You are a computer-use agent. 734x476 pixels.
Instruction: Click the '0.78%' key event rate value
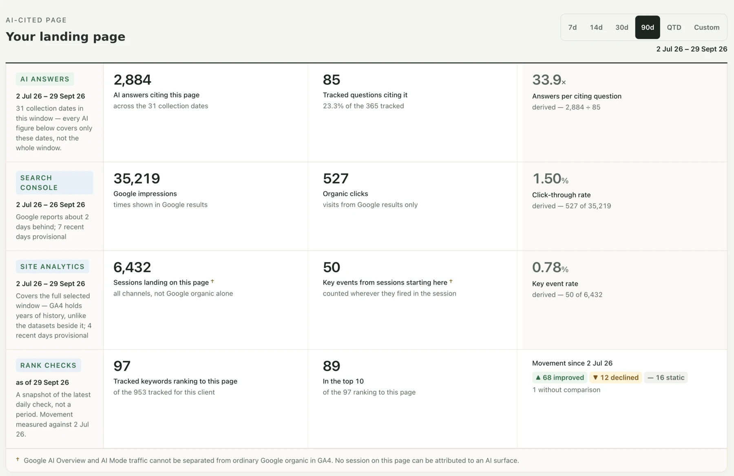550,268
